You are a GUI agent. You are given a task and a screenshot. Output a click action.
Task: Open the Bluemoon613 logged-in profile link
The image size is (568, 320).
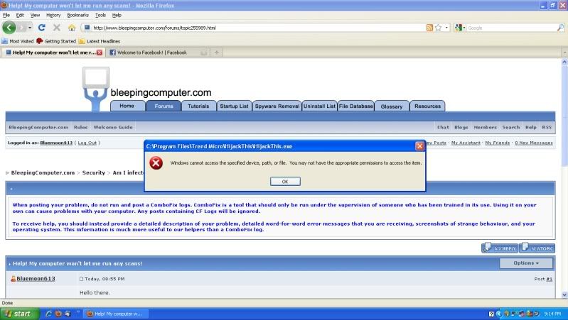(56, 143)
